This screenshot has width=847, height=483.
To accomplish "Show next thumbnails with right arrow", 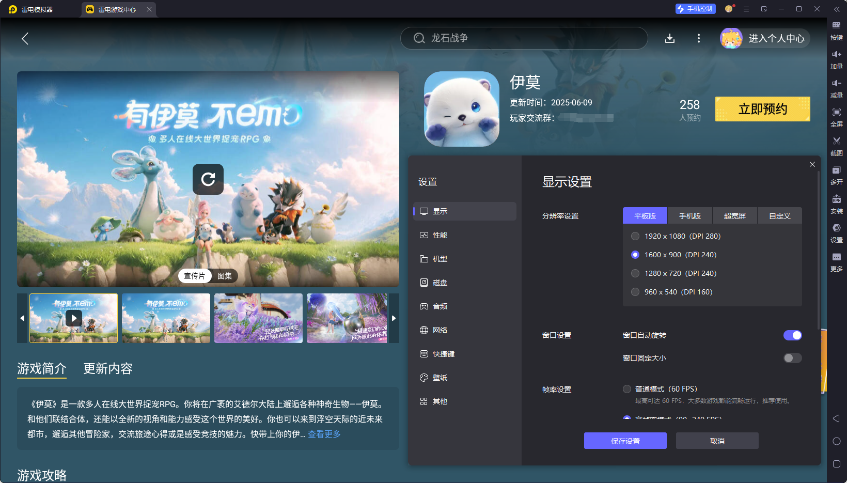I will 394,318.
